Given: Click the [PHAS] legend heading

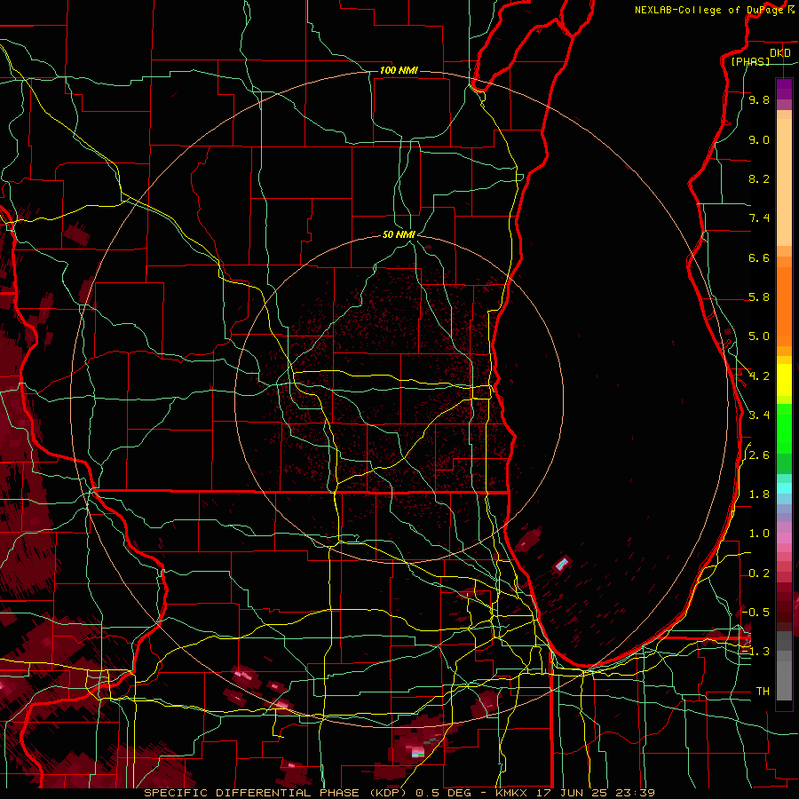Looking at the screenshot, I should click(750, 61).
